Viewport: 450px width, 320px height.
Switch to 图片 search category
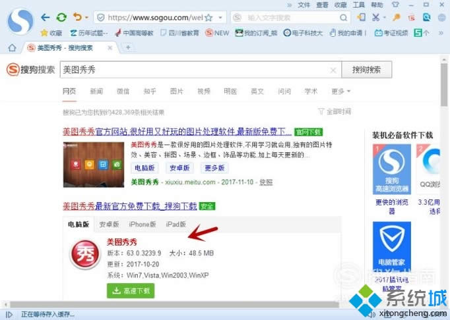[x=176, y=92]
